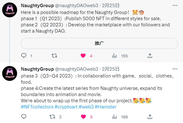Image resolution: width=183 pixels, height=123 pixels.
Task: Retweet the second tweet with 3 retweets
Action: click(52, 117)
